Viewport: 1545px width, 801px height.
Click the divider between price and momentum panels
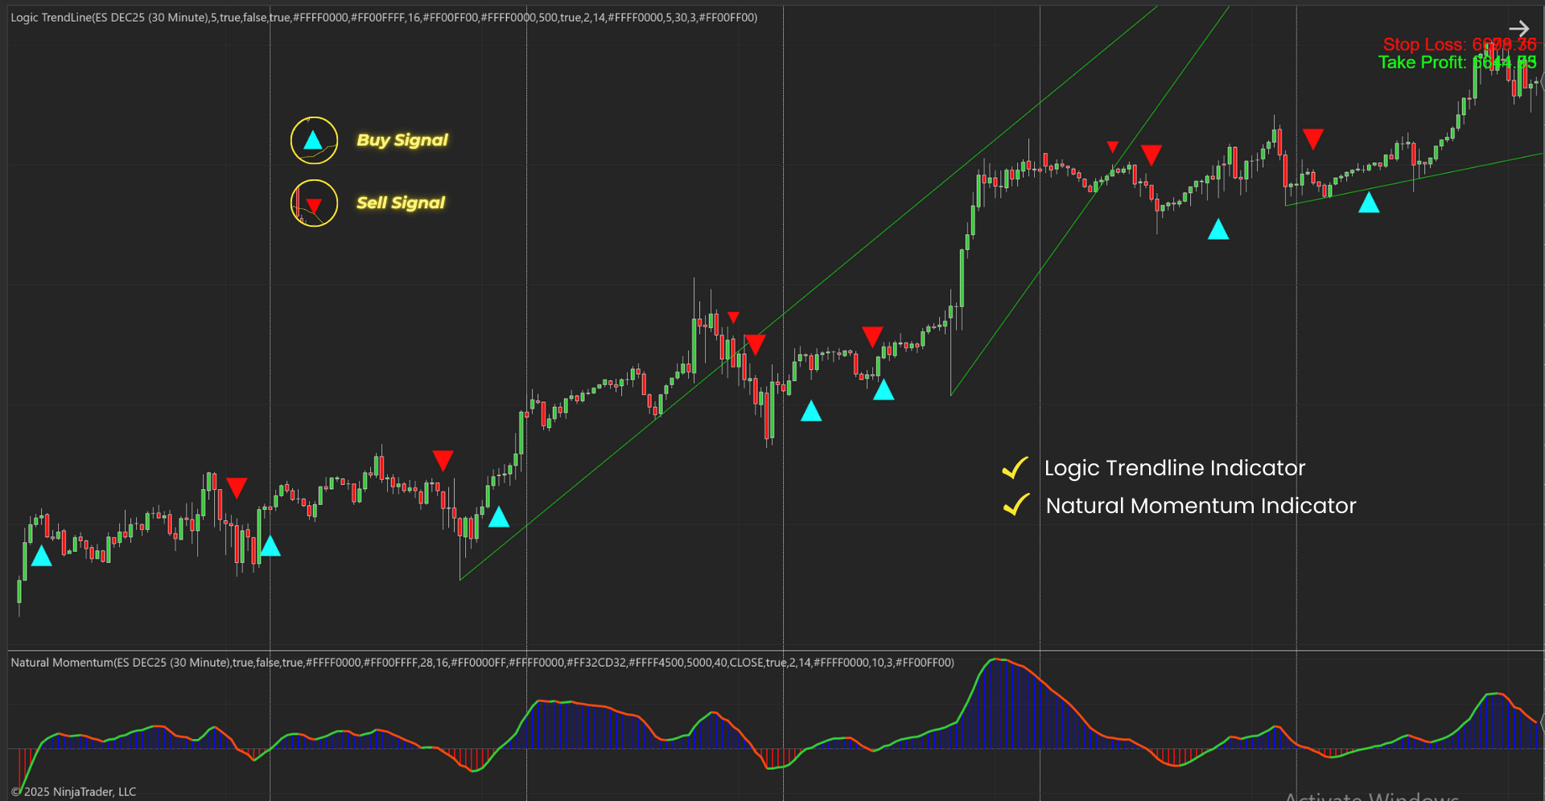(772, 650)
